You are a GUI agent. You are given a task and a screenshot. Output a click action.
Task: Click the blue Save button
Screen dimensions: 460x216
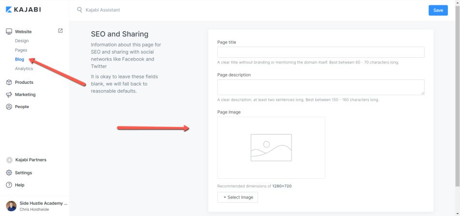point(438,10)
